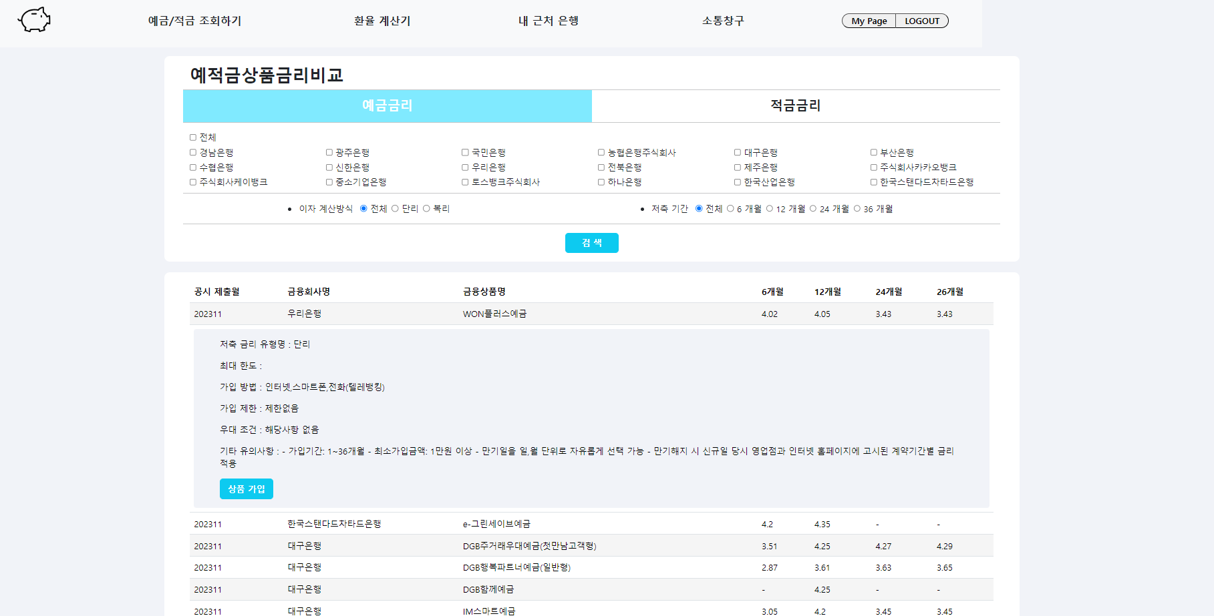Switch to 예금금리 tab
The image size is (1214, 616).
[x=388, y=105]
